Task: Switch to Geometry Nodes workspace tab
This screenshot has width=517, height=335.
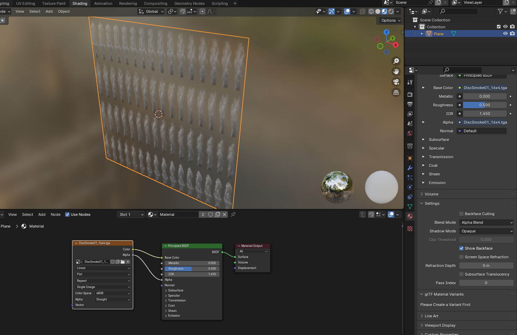Action: (189, 3)
